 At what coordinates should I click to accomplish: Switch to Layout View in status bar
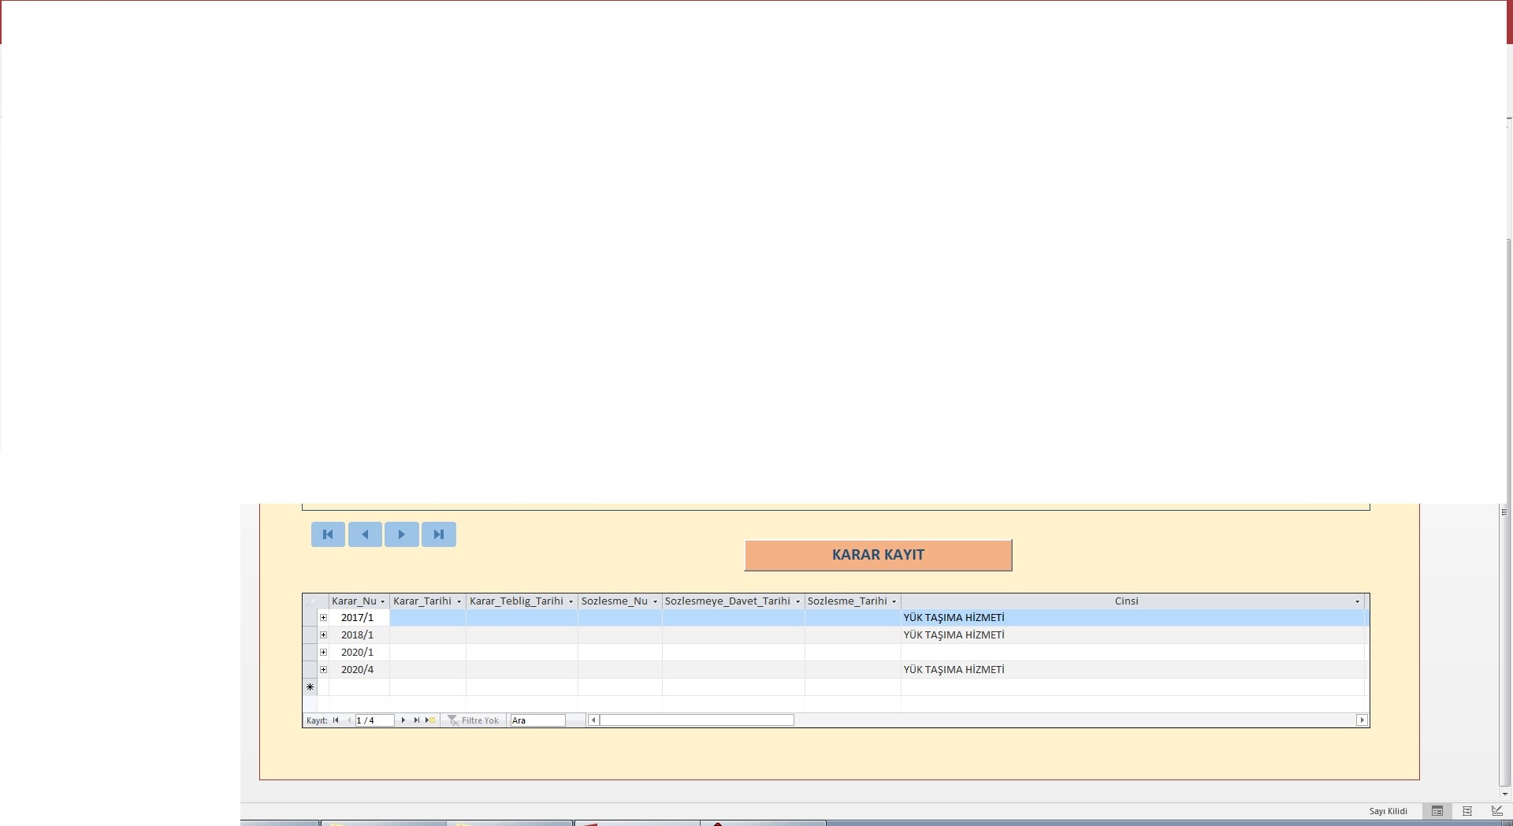[1467, 811]
